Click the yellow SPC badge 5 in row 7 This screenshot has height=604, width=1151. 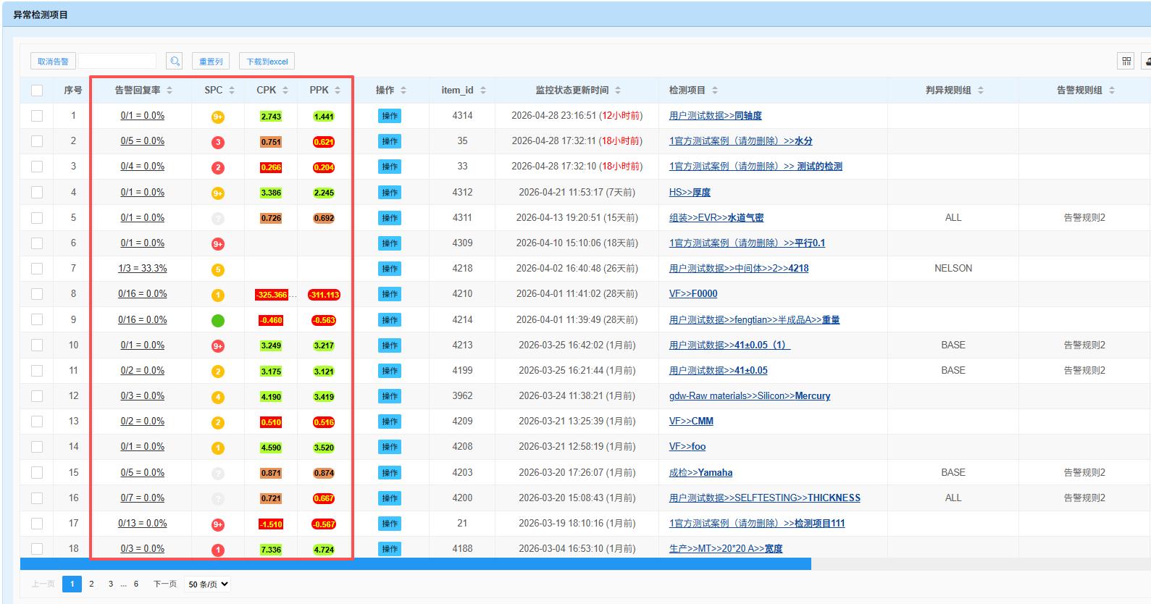(217, 269)
